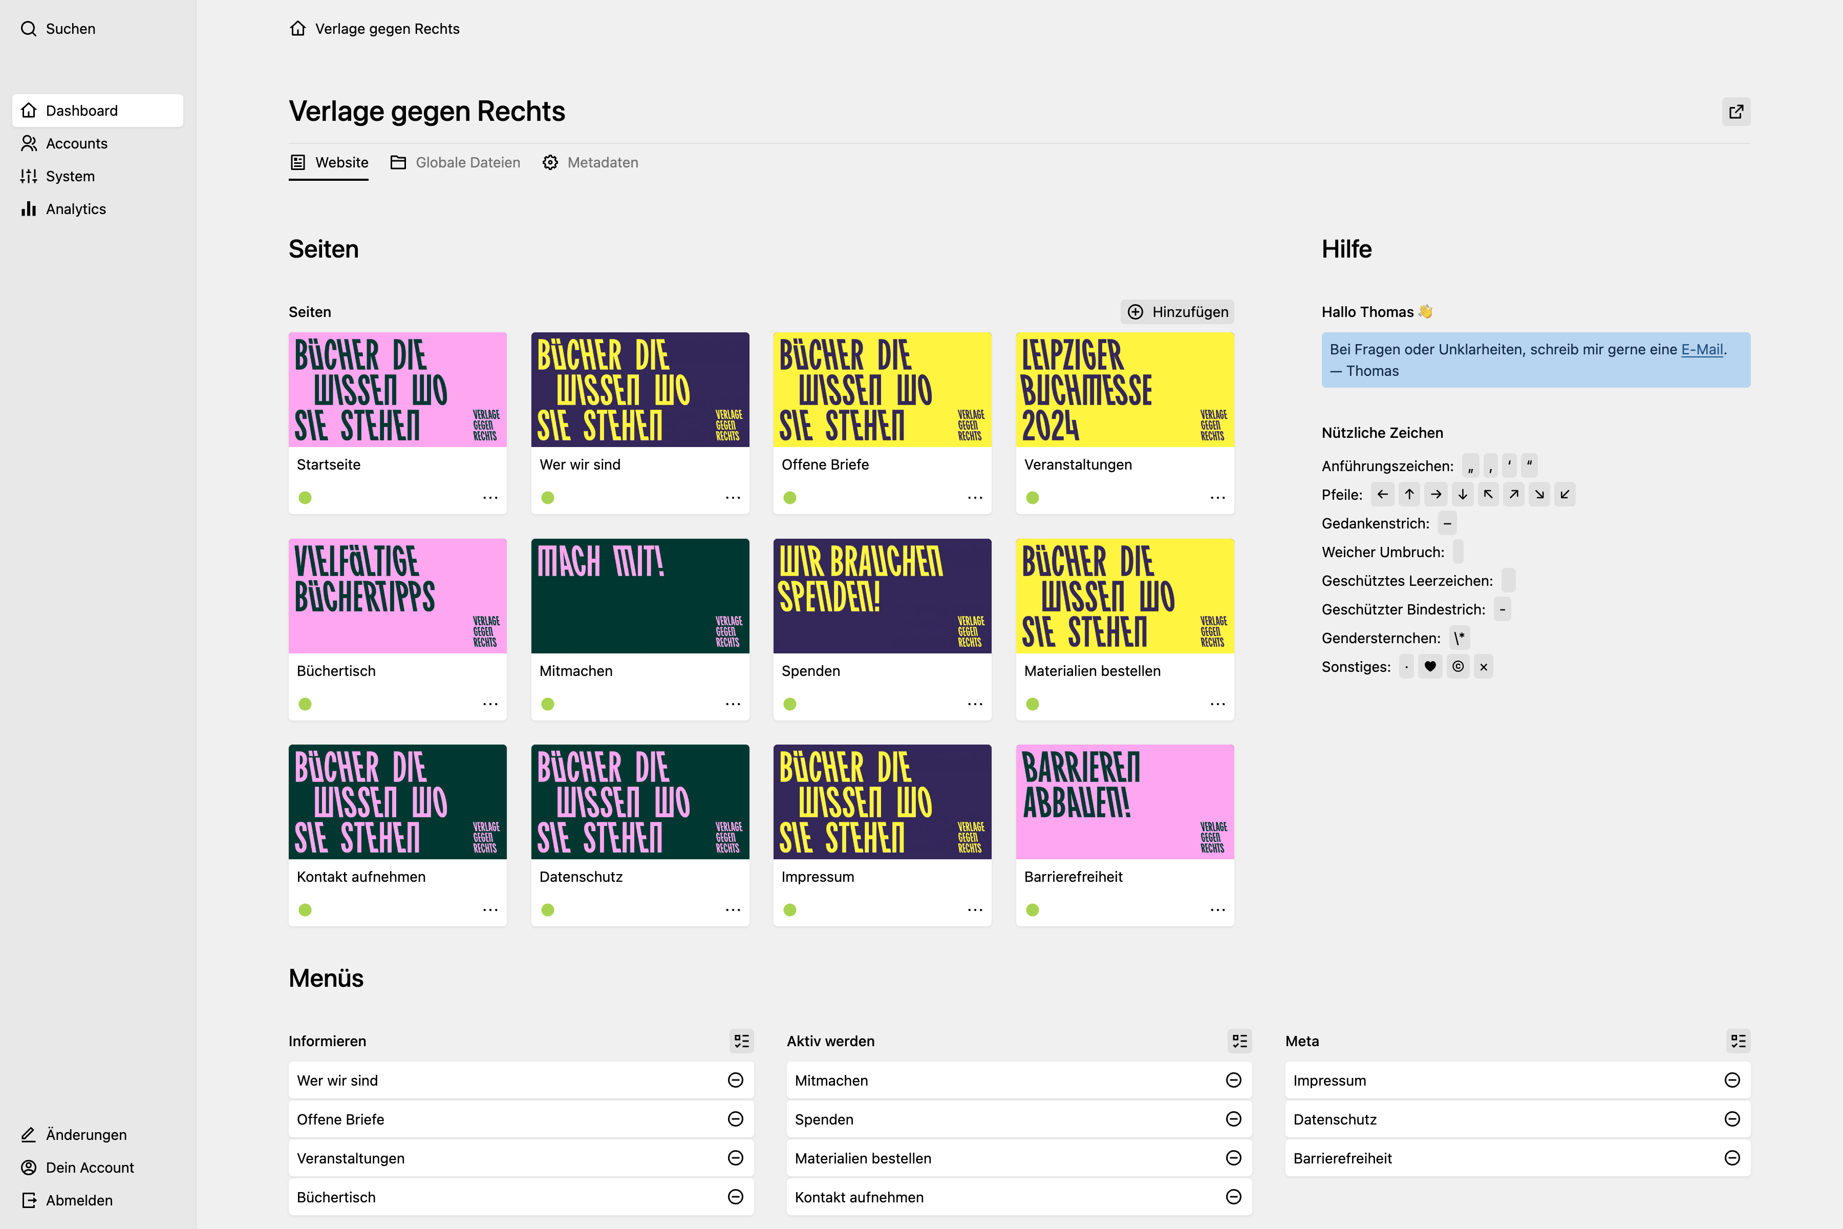Open Dein Account

98,1168
